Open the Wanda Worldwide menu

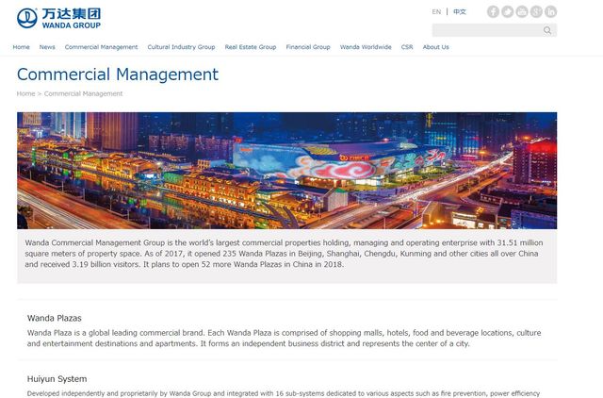pyautogui.click(x=366, y=47)
